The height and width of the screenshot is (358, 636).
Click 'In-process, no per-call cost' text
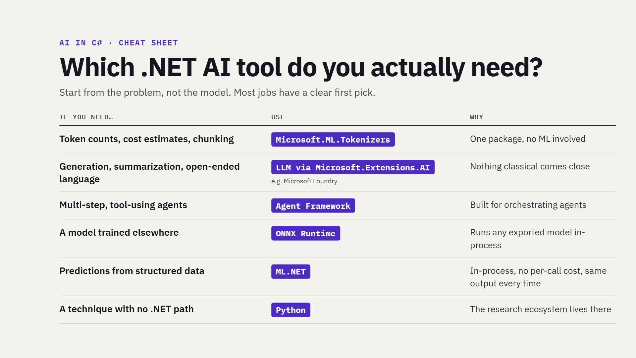point(538,277)
